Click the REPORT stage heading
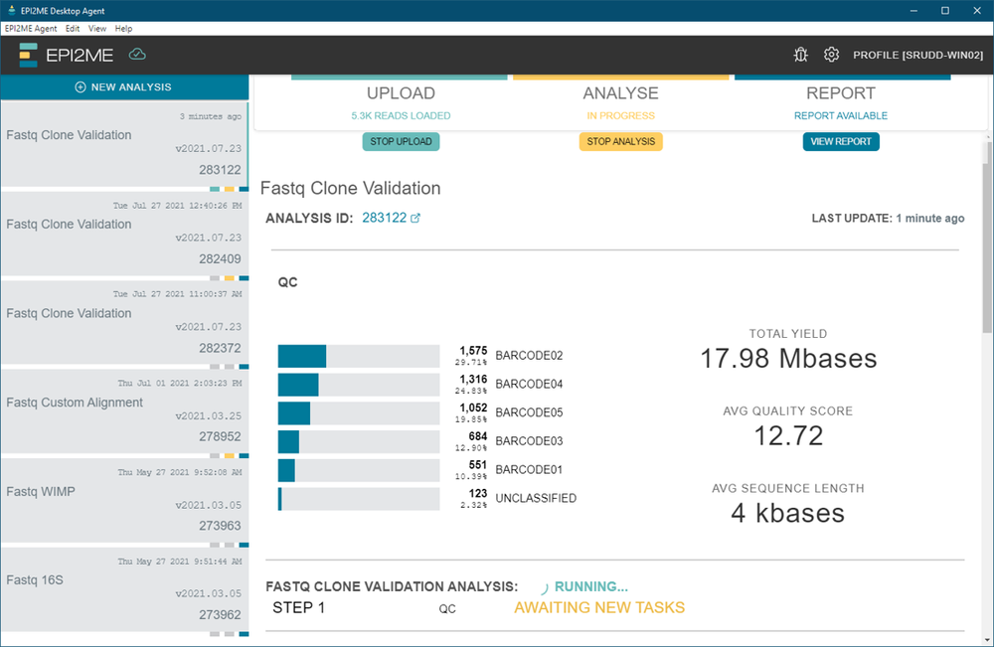 (841, 93)
